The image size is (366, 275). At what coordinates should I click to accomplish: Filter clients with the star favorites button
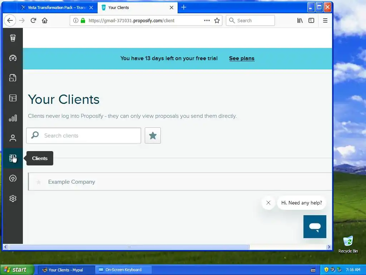pos(153,136)
